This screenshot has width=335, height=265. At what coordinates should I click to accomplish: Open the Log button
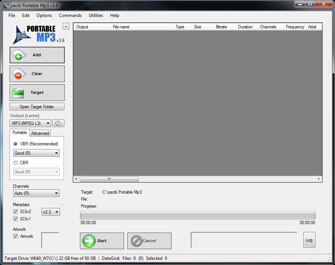(x=309, y=240)
